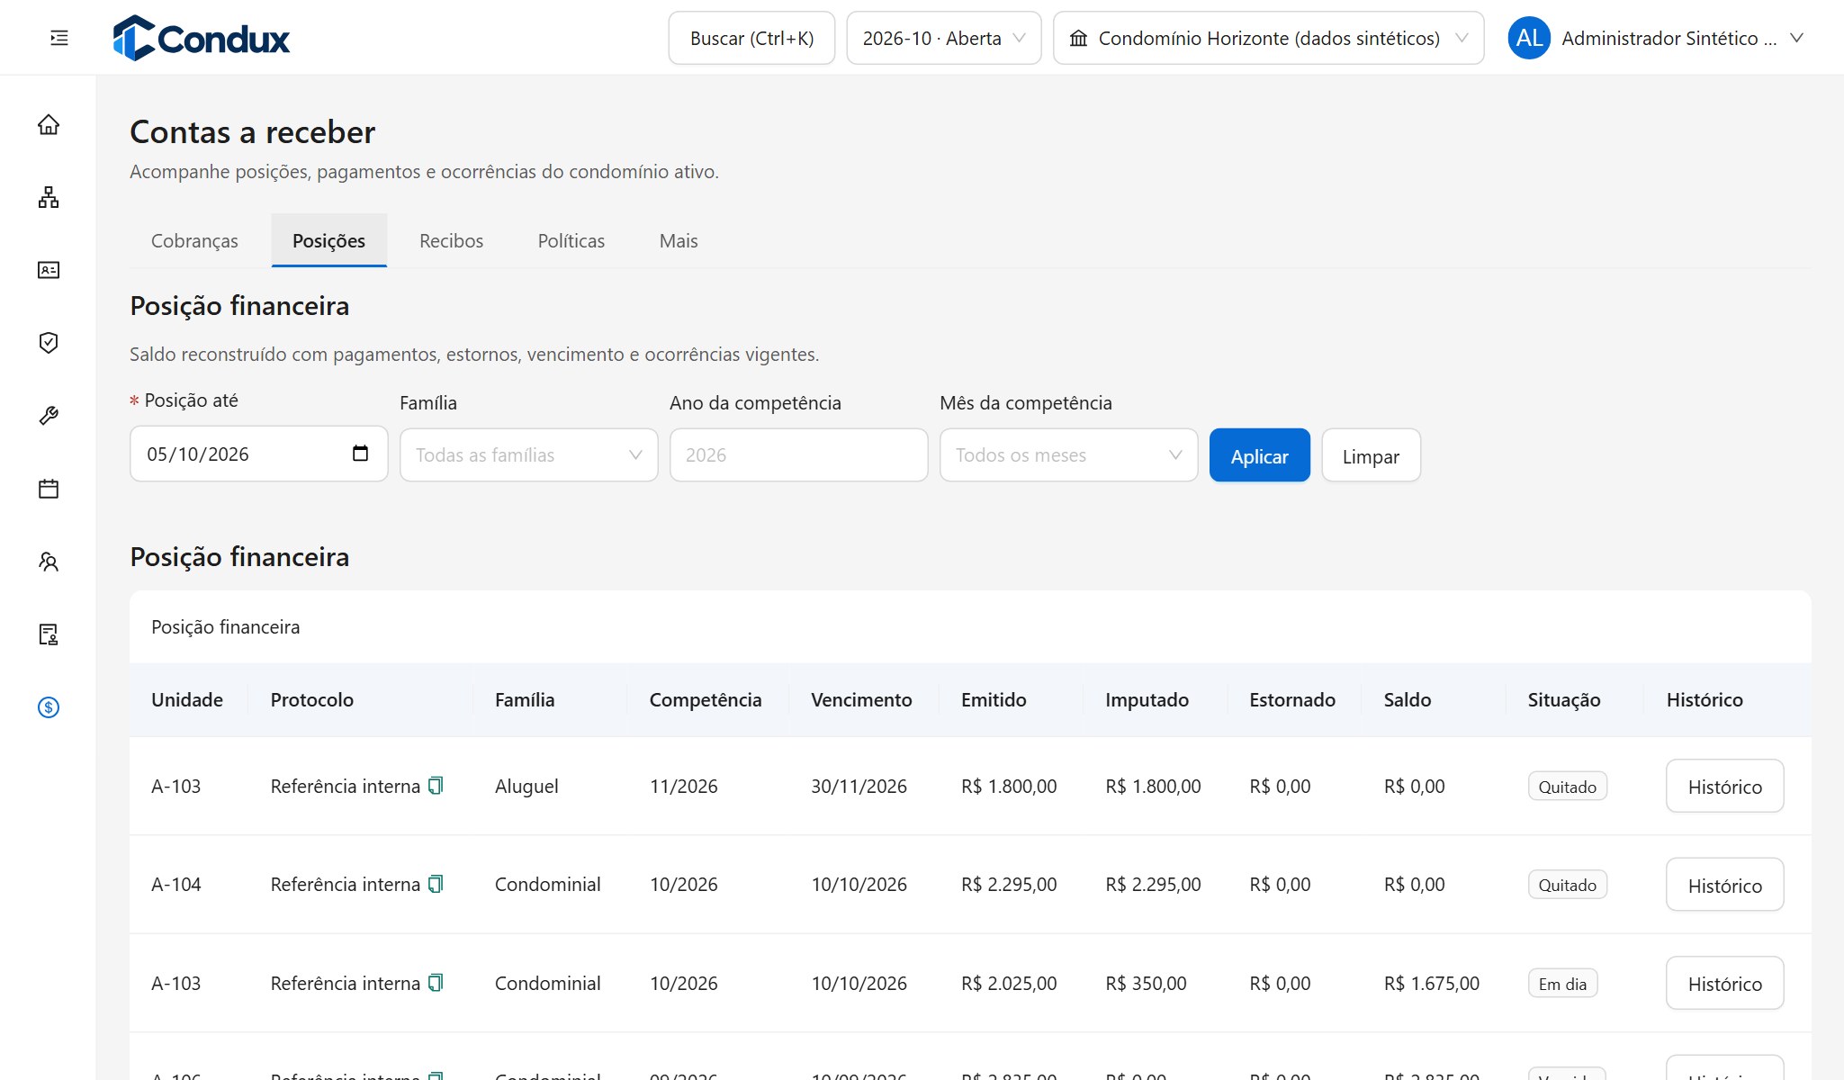The width and height of the screenshot is (1844, 1080).
Task: Open the Todas as famílias dropdown
Action: [x=529, y=455]
